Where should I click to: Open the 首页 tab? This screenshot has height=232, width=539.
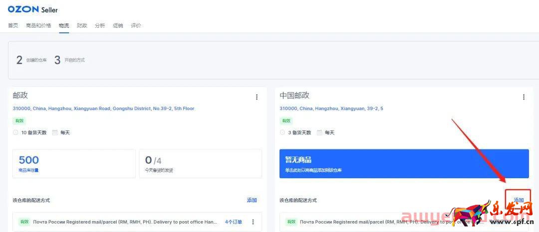click(x=13, y=25)
